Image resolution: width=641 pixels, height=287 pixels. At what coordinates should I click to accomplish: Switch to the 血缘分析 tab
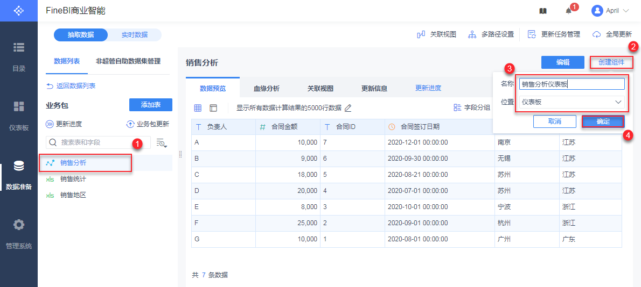[x=267, y=88]
